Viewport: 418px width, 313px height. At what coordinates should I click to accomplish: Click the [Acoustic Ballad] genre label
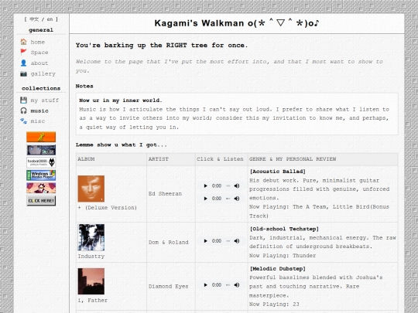278,172
